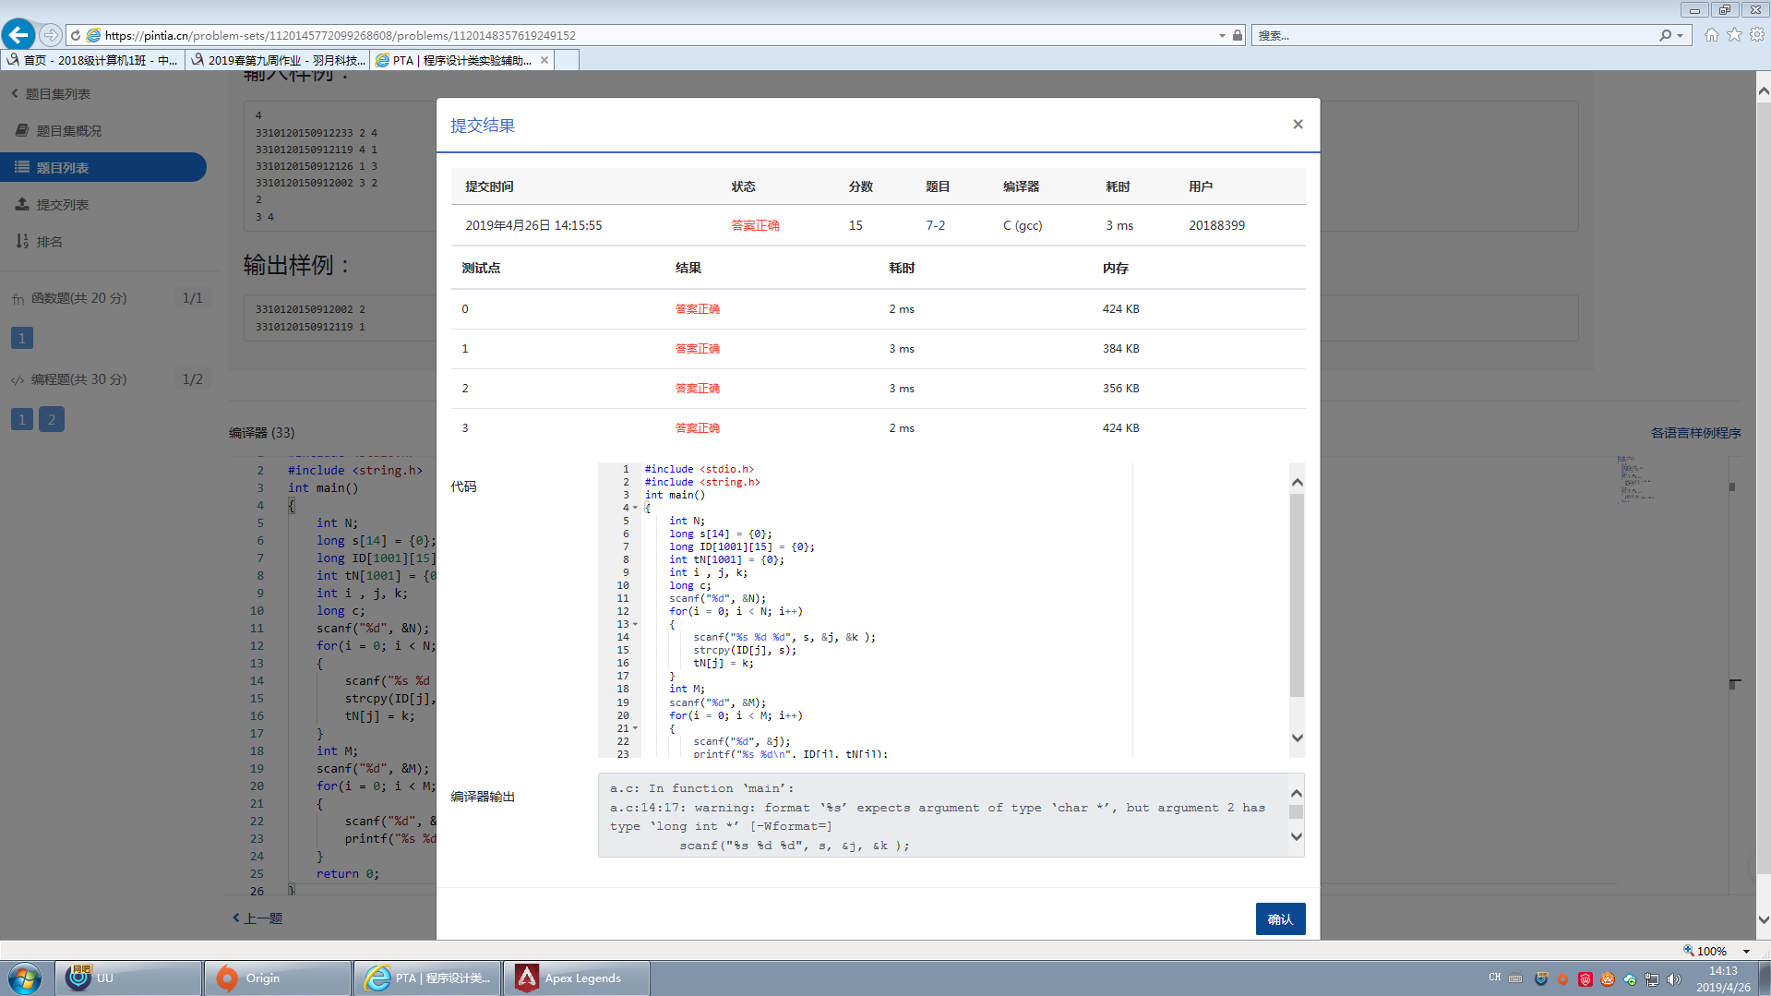Collapse code fold at line 4

(635, 508)
